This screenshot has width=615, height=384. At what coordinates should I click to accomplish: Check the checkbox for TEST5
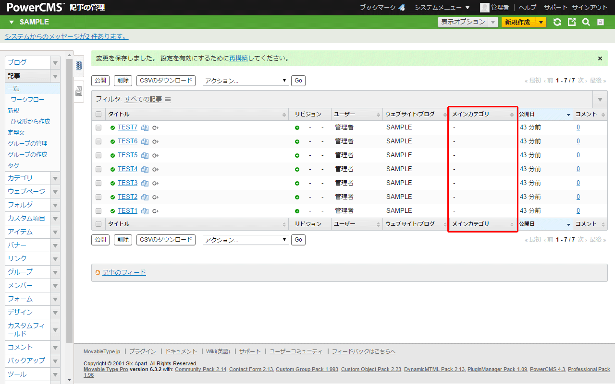98,155
